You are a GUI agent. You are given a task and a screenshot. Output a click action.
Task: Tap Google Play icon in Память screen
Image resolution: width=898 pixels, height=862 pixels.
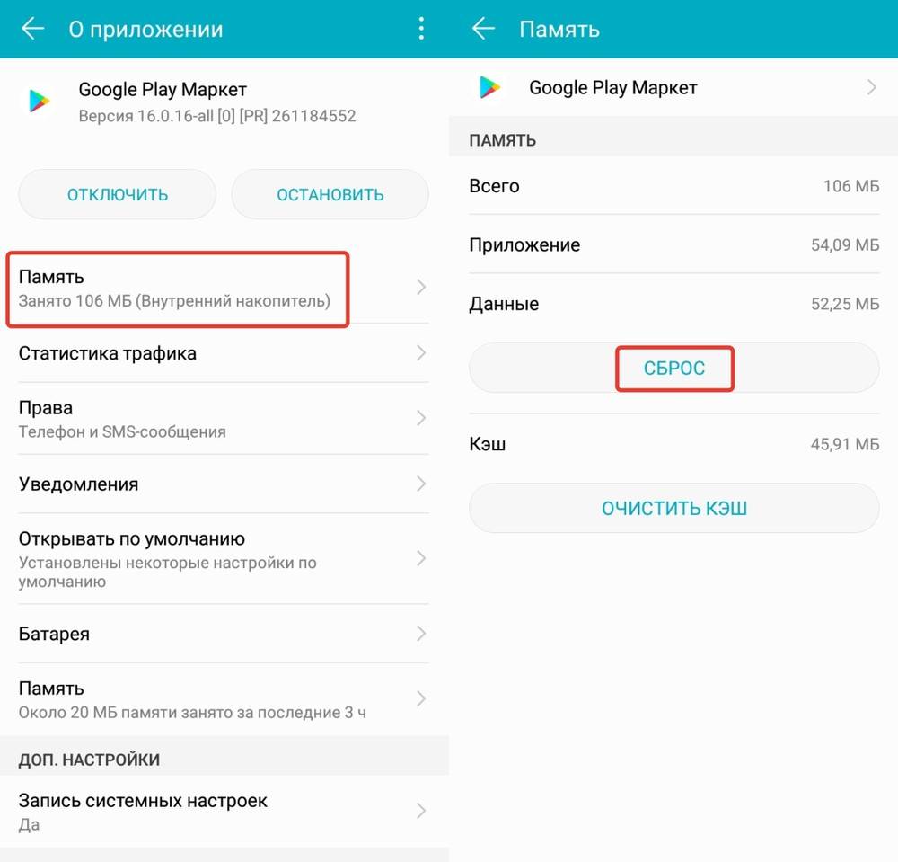489,87
